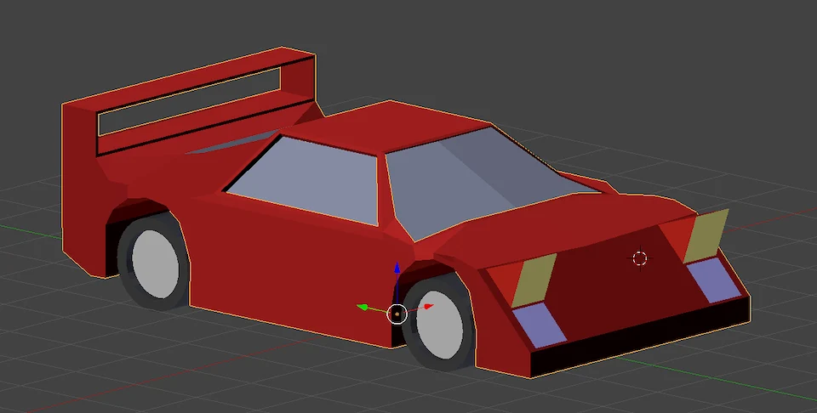Viewport: 817px width, 413px height.
Task: Click the yellow pop-up headlight on the far side
Action: (x=706, y=235)
